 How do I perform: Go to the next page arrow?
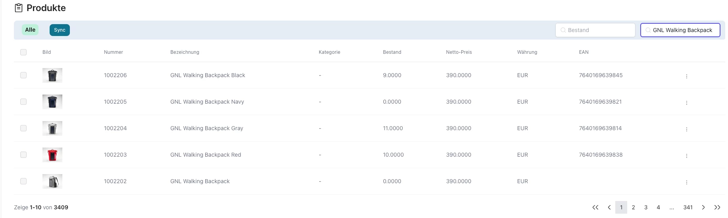click(703, 207)
